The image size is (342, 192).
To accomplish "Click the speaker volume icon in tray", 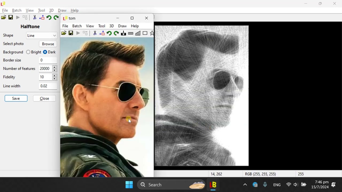I will [296, 185].
